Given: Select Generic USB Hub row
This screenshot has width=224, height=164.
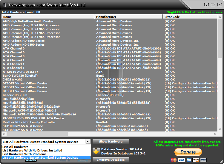Looking at the screenshot, I should (110, 95).
